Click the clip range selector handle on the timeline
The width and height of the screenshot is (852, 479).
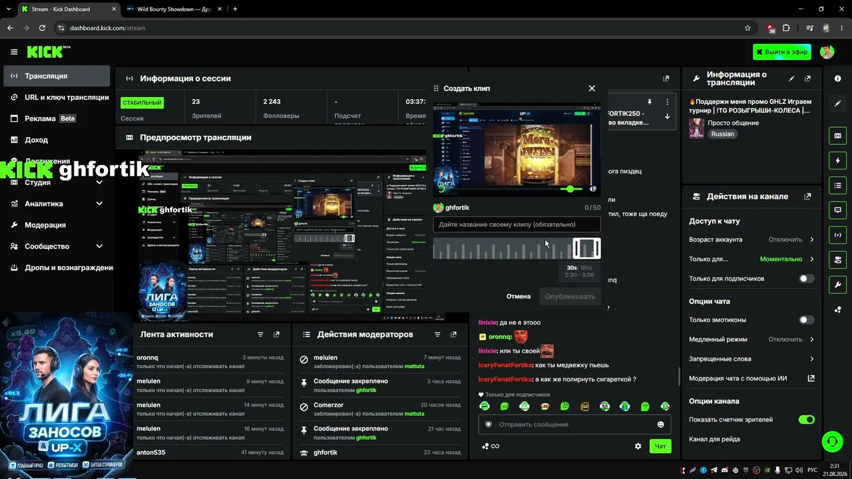(x=586, y=249)
